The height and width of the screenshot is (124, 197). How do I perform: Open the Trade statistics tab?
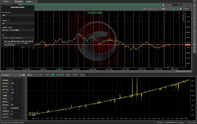39,75
